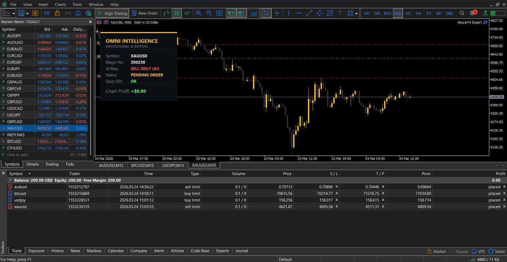Image resolution: width=507 pixels, height=262 pixels.
Task: Select the crosshair tool
Action: pyautogui.click(x=277, y=13)
